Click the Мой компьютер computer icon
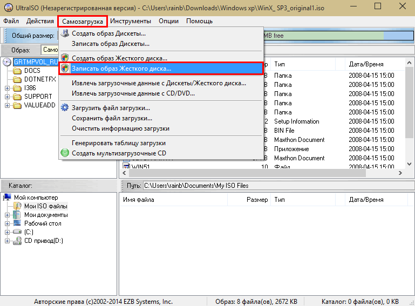415x306 pixels. [7, 197]
